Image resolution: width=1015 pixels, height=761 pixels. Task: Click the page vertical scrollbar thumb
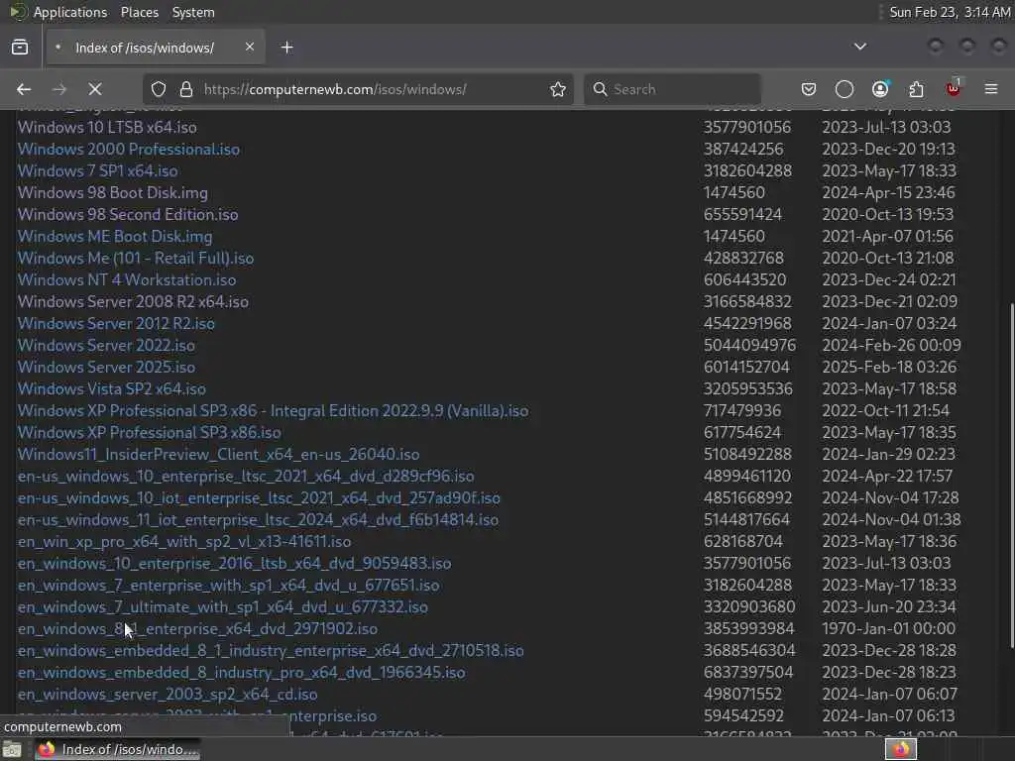[x=1010, y=476]
